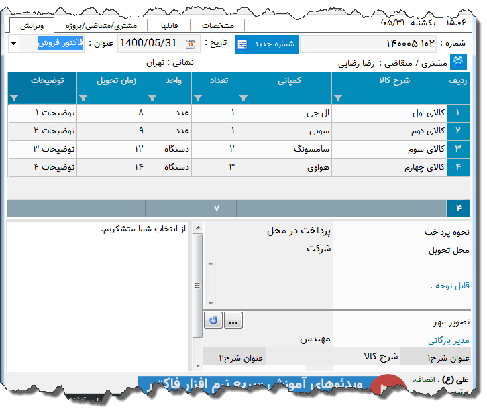Viewport: 487px width, 413px height.
Task: Click the قابل توجه label
Action: coord(449,286)
